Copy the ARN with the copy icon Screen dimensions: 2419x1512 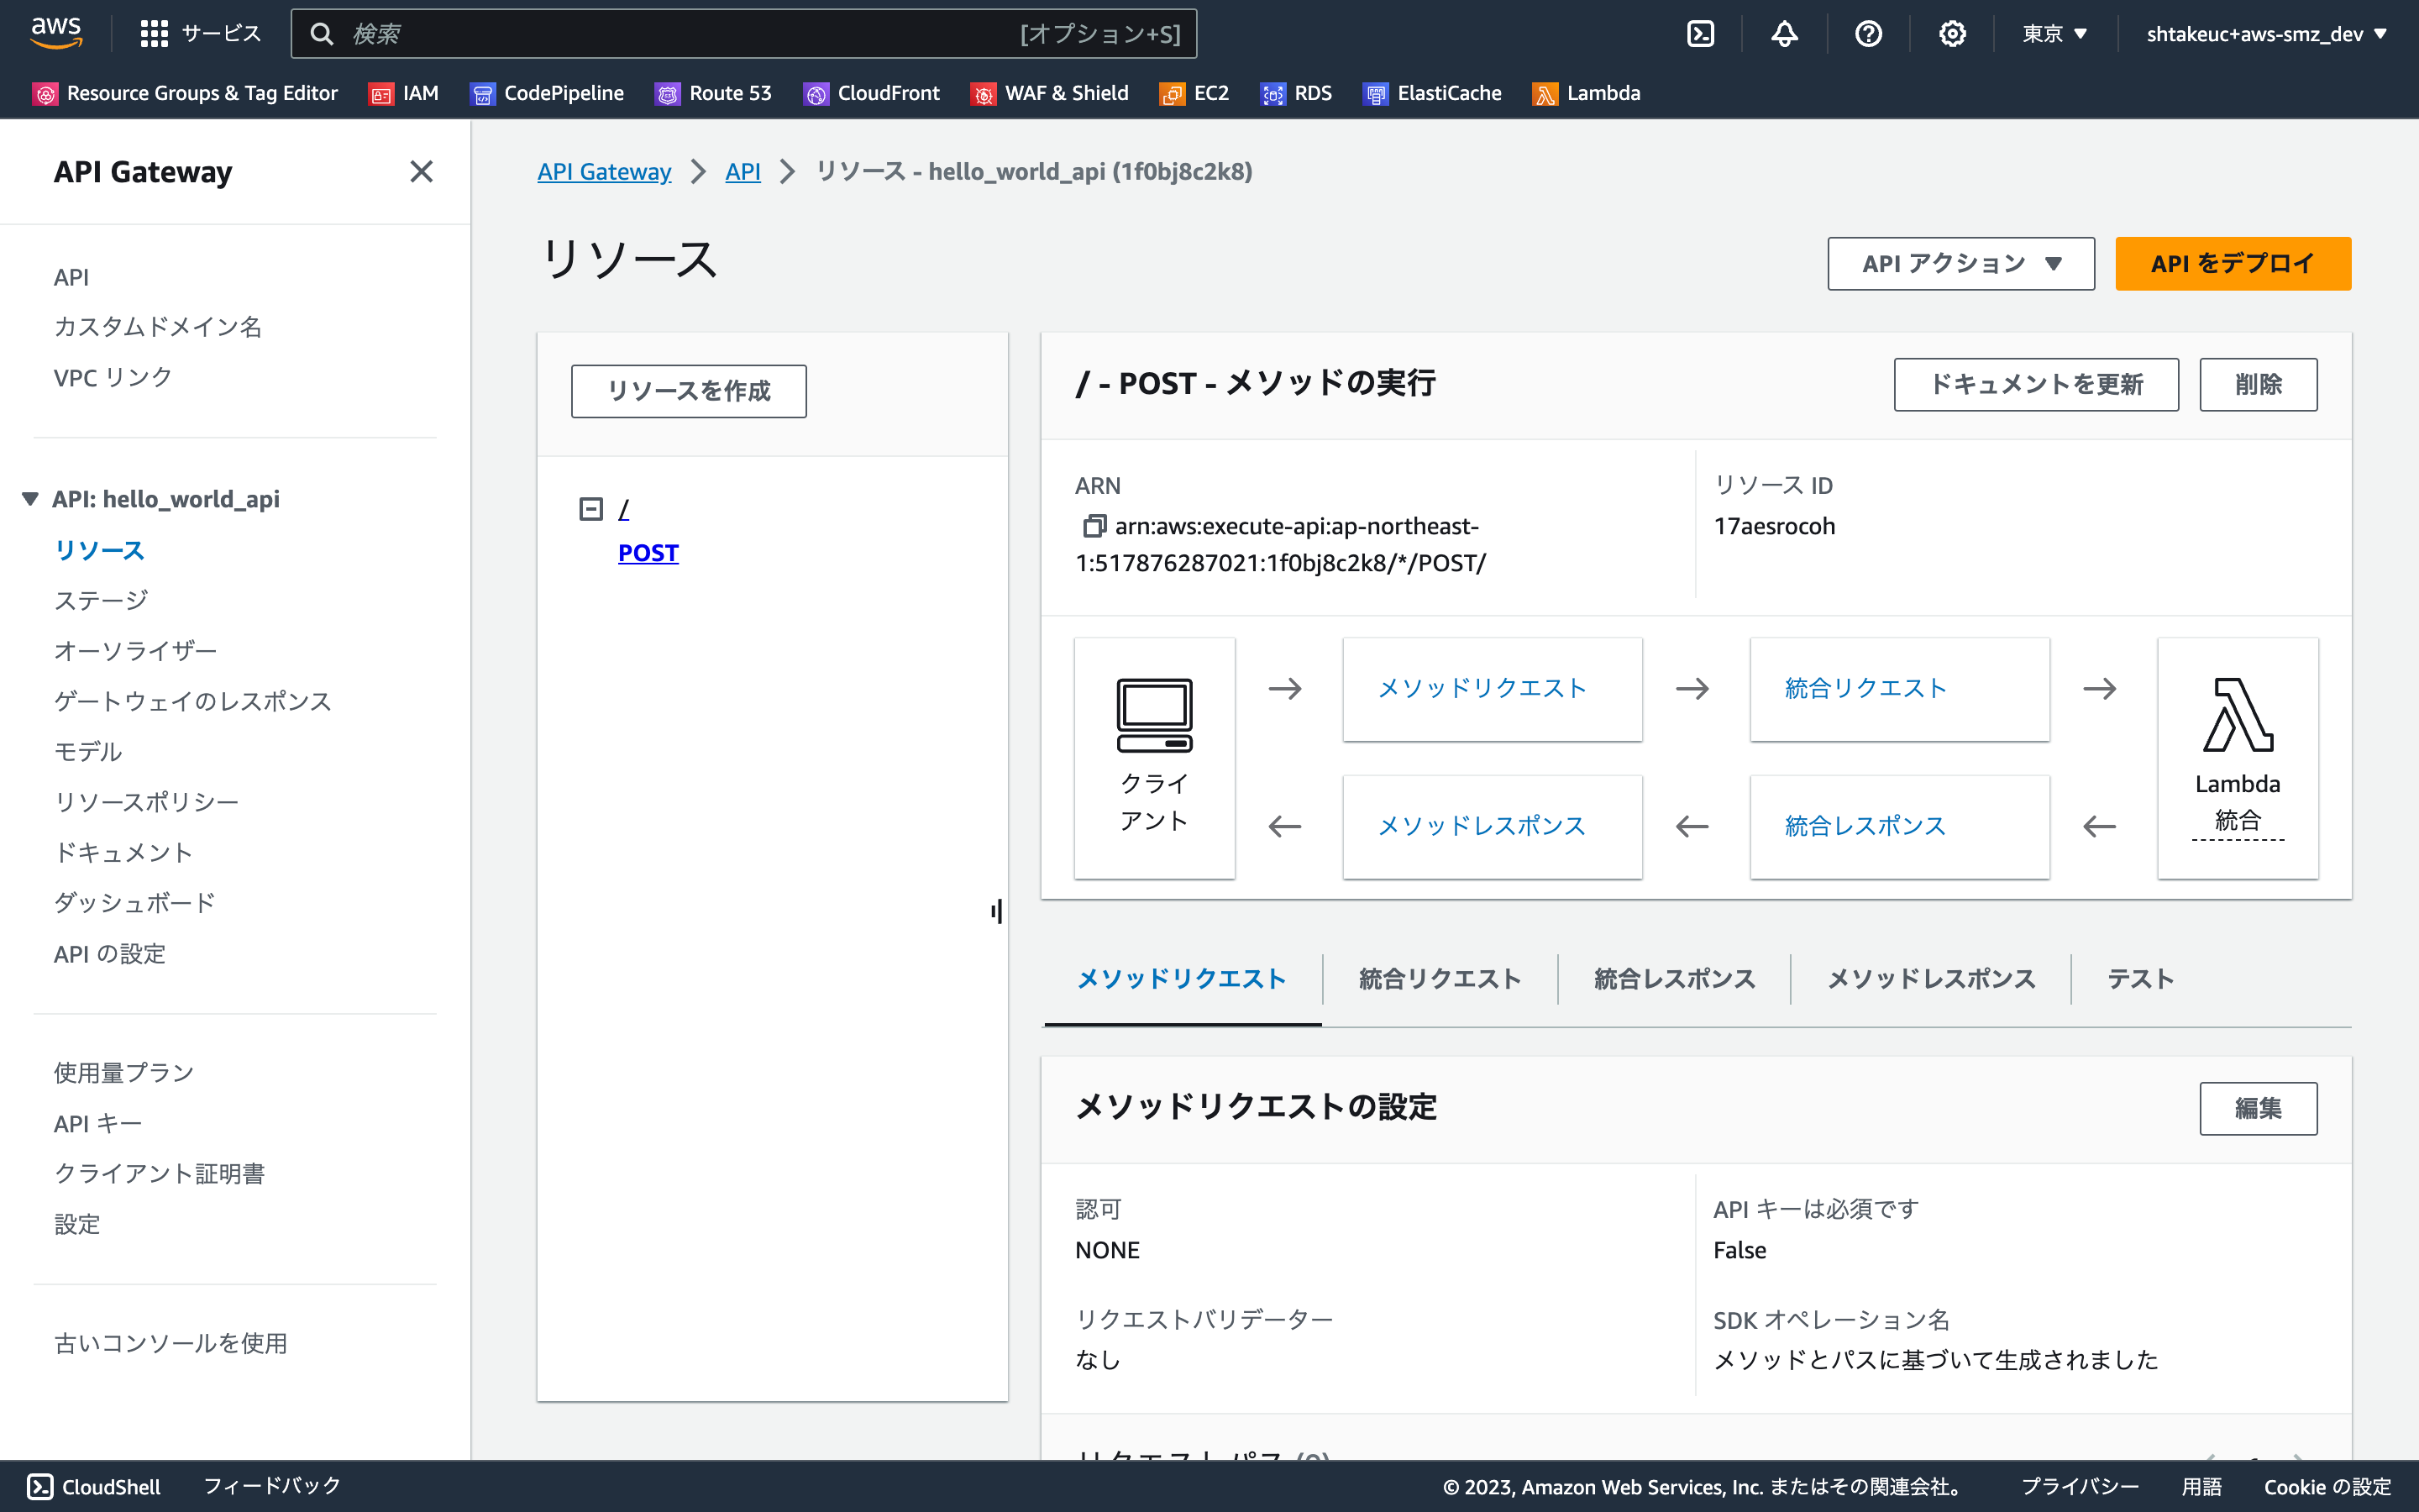pyautogui.click(x=1094, y=526)
